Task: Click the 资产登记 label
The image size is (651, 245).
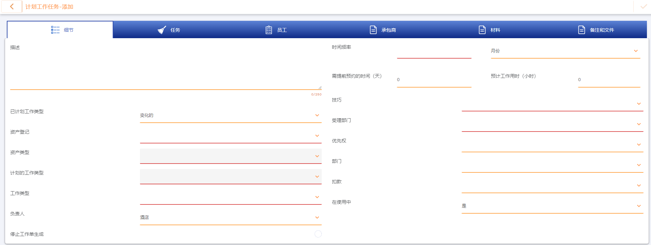Action: pos(20,132)
